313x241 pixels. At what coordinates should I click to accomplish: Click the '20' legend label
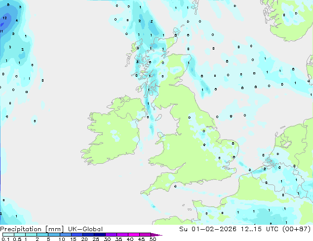pos(84,239)
